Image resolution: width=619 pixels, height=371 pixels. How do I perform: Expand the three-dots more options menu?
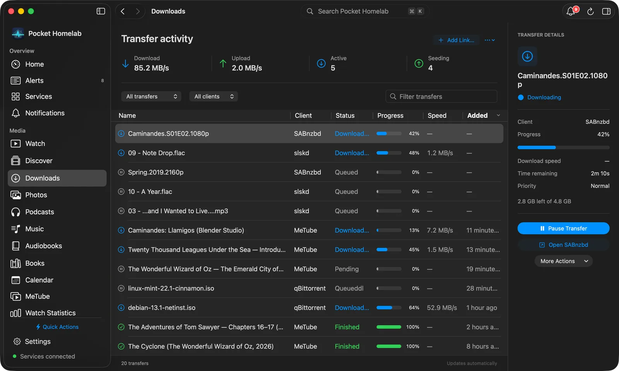click(490, 40)
